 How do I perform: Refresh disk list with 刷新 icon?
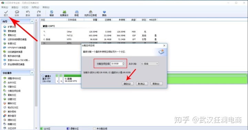click(52, 13)
